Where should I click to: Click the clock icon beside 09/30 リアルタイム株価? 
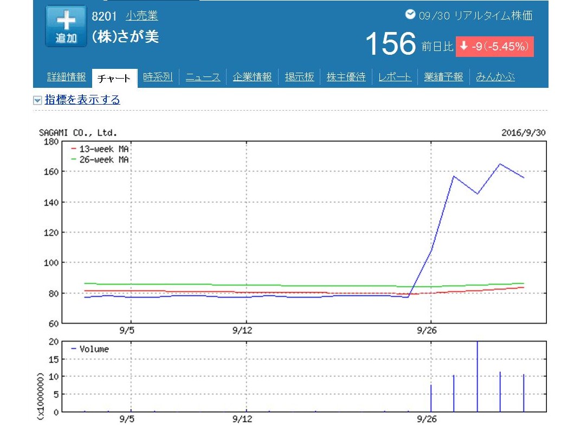[410, 15]
